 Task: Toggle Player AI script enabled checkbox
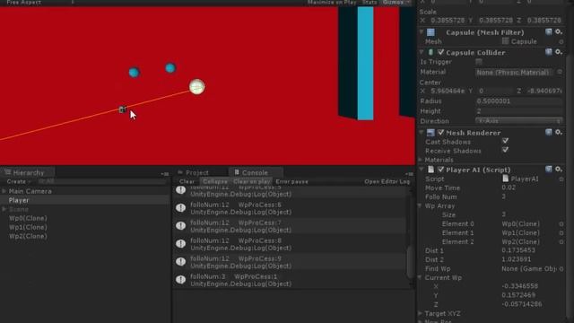pyautogui.click(x=440, y=170)
